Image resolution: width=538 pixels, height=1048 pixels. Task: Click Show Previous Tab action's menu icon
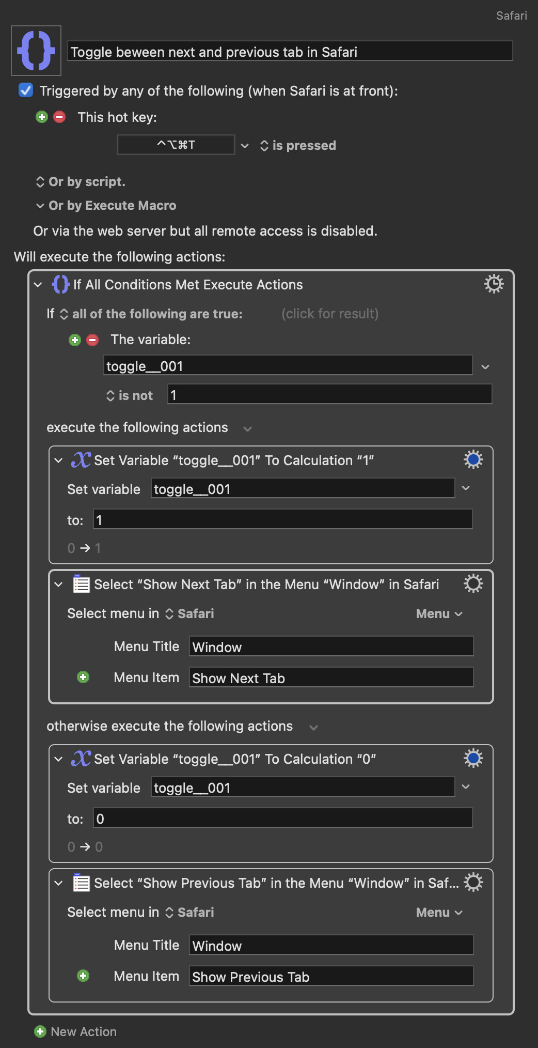81,883
